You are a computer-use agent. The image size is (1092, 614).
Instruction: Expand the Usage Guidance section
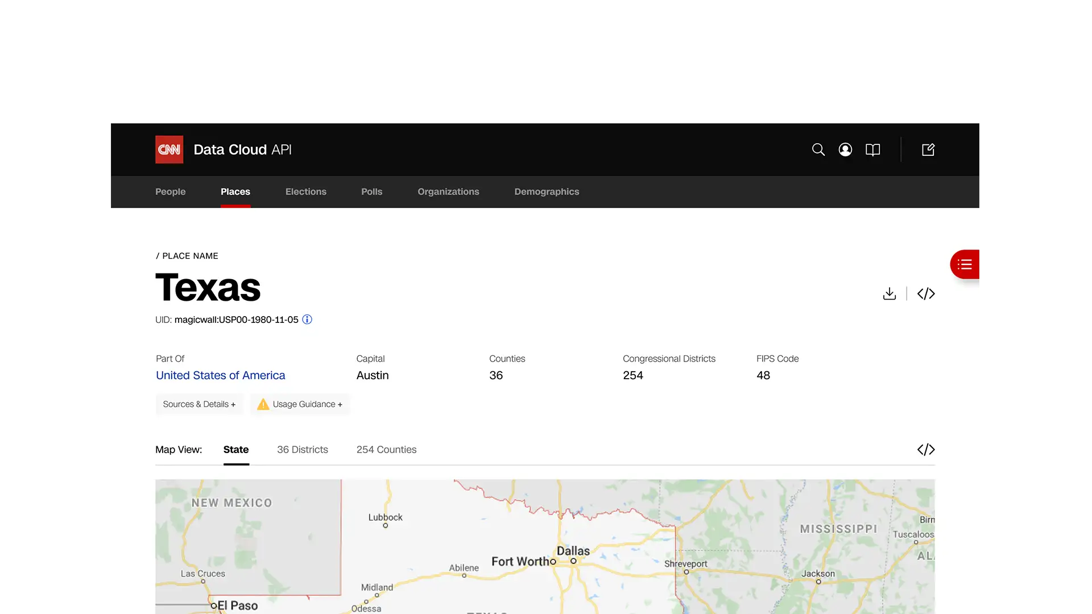[x=300, y=404]
